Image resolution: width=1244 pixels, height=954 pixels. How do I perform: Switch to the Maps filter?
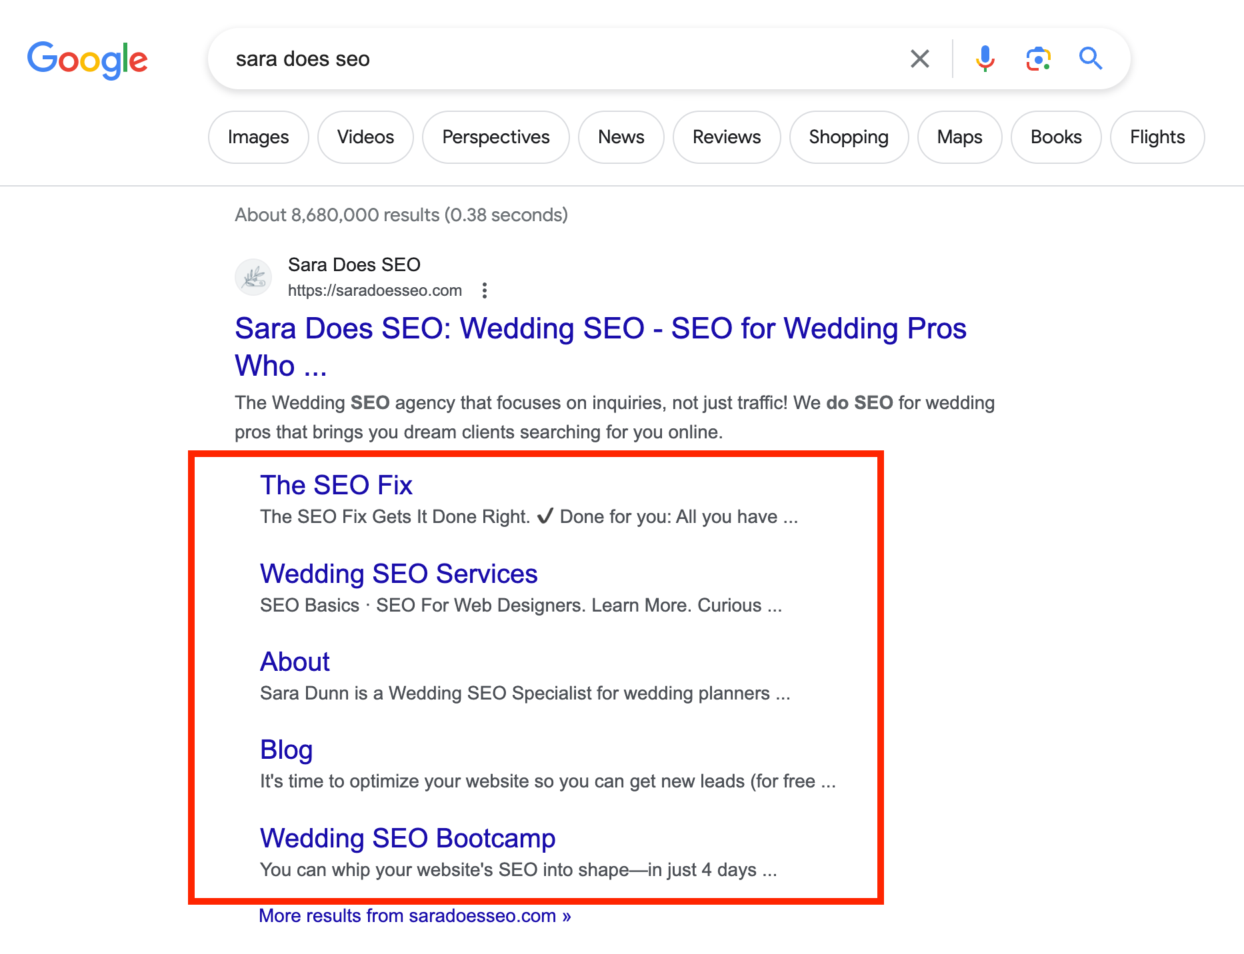coord(960,137)
